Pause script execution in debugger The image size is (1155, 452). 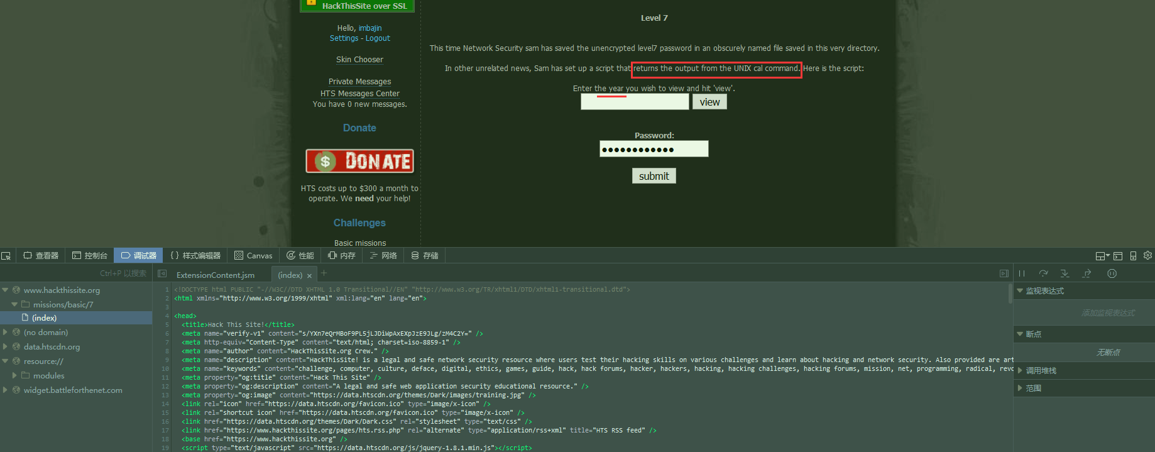[x=1022, y=273]
